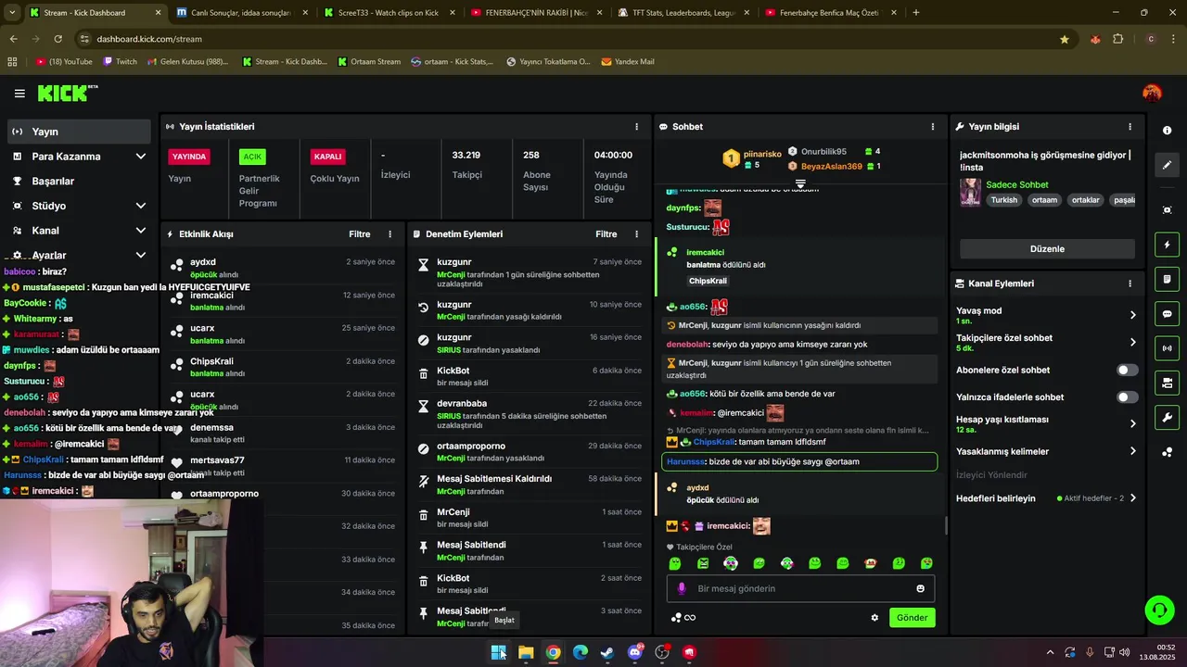Open chat settings gear icon
The width and height of the screenshot is (1187, 667).
point(874,618)
